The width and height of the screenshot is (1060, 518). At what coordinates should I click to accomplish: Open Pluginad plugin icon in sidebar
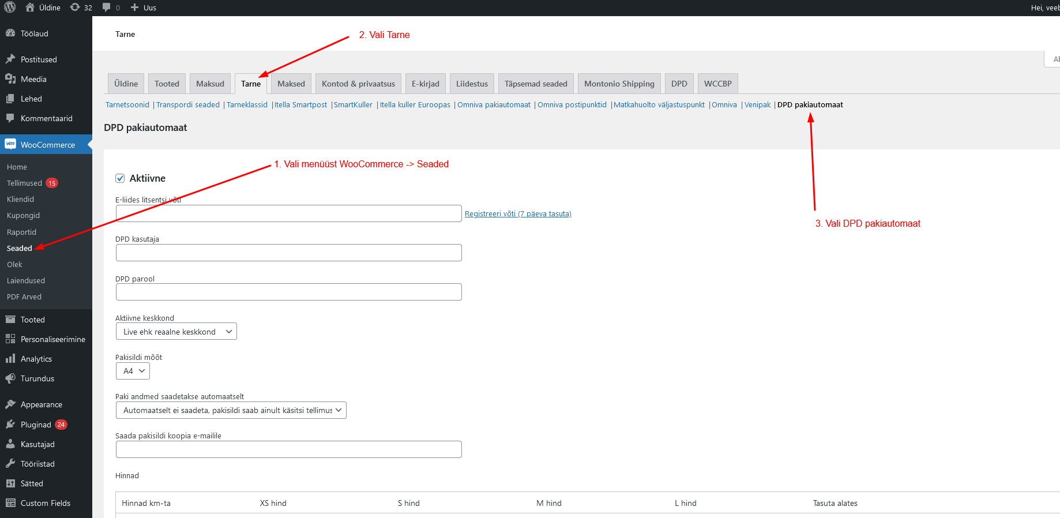coord(10,425)
